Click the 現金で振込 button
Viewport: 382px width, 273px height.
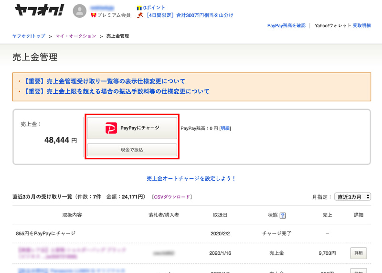click(132, 150)
